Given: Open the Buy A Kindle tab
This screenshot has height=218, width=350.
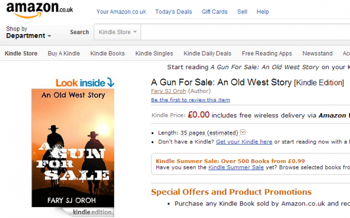Looking at the screenshot, I should tap(64, 54).
